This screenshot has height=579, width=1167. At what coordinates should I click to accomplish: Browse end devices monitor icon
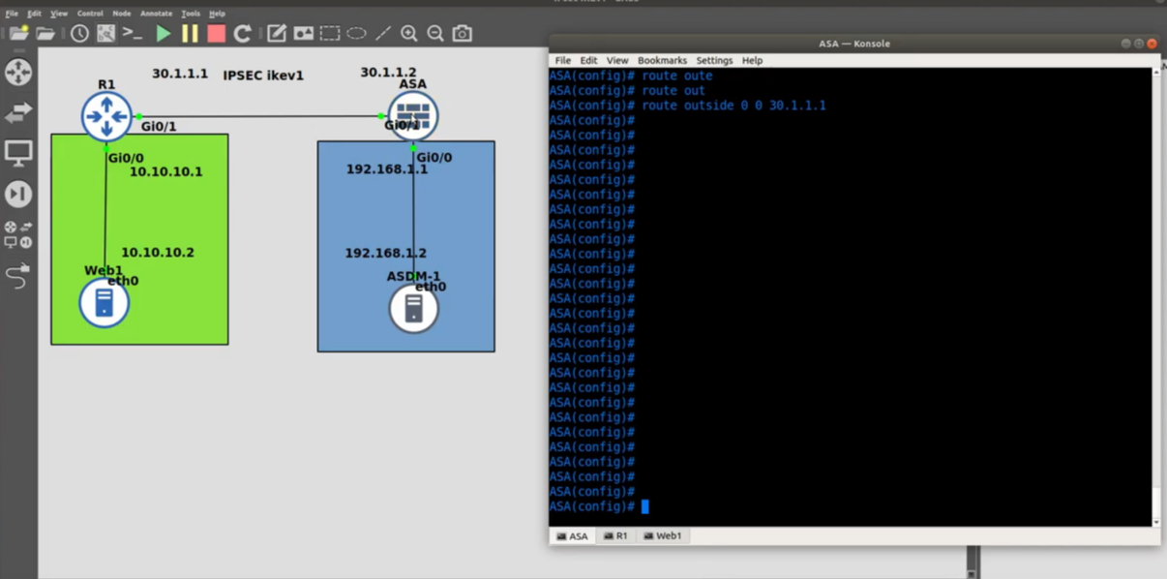click(x=18, y=153)
